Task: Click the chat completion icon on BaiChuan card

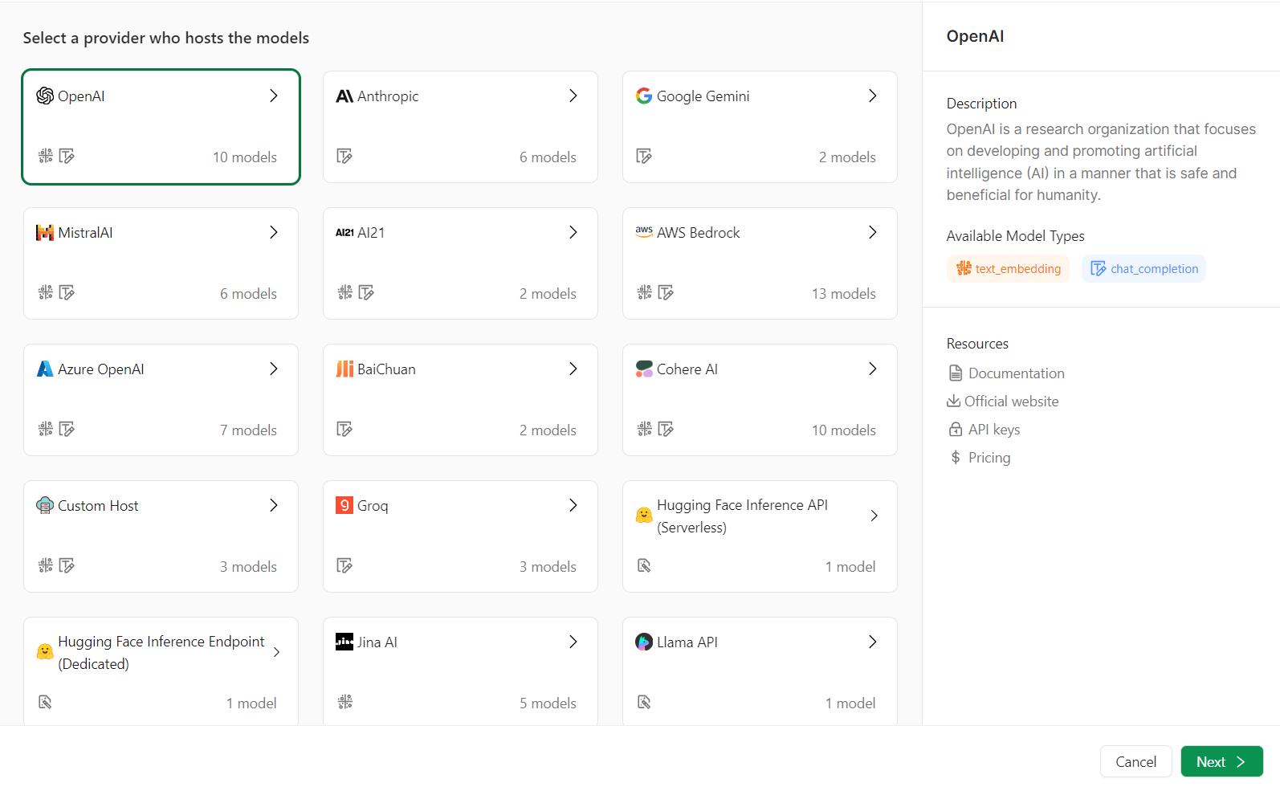Action: click(x=344, y=429)
